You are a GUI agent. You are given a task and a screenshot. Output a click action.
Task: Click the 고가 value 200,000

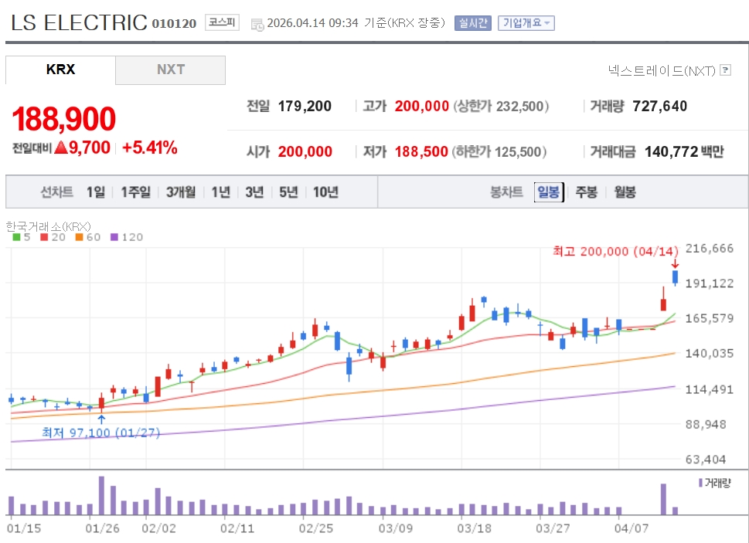(x=422, y=106)
